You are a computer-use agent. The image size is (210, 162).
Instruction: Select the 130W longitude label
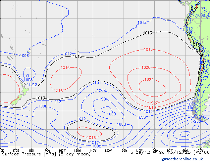(108, 151)
